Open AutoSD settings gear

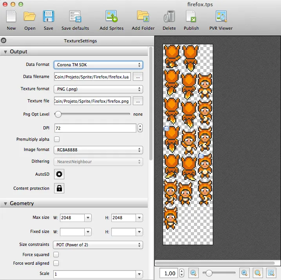(x=59, y=174)
